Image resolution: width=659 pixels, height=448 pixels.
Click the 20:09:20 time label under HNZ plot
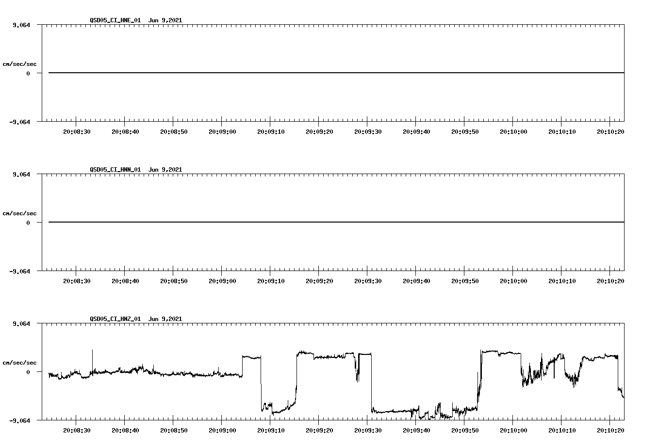pos(319,431)
